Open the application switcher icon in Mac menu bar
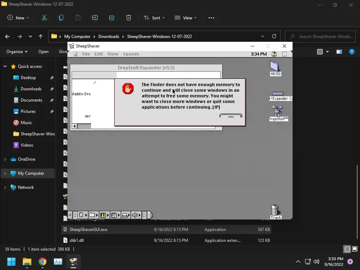This screenshot has height=270, width=360. coord(284,54)
